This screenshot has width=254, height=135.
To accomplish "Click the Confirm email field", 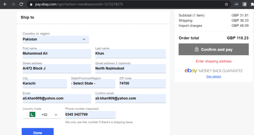I will tap(131, 98).
